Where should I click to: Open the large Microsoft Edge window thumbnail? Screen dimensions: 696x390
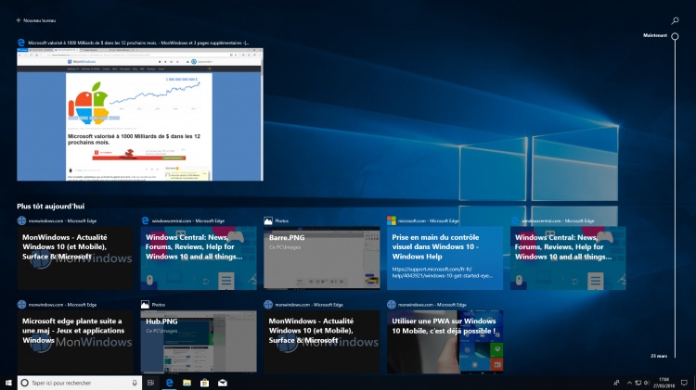coord(139,115)
